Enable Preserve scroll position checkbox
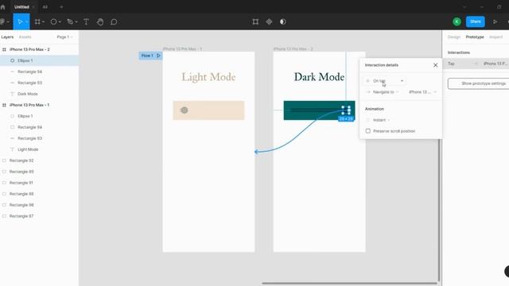 coord(367,131)
